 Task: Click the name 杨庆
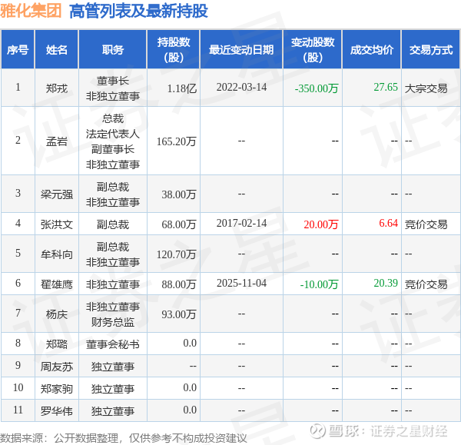tap(56, 314)
